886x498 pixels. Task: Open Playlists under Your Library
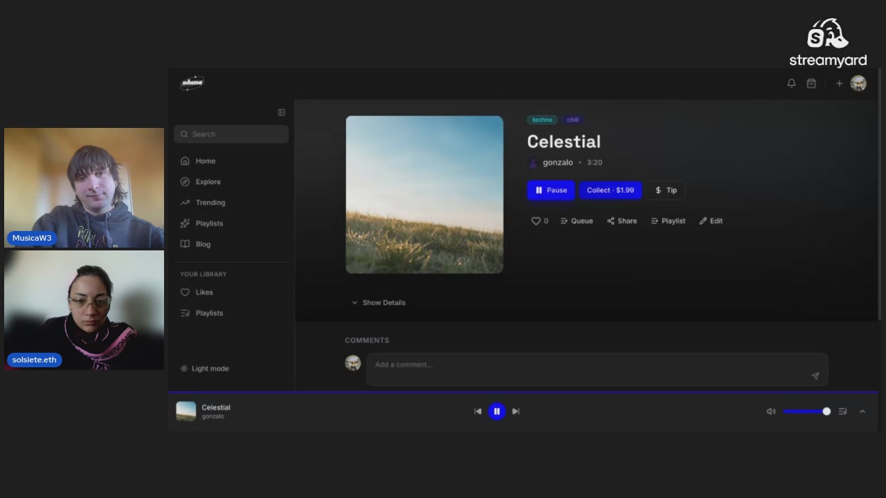[231, 313]
